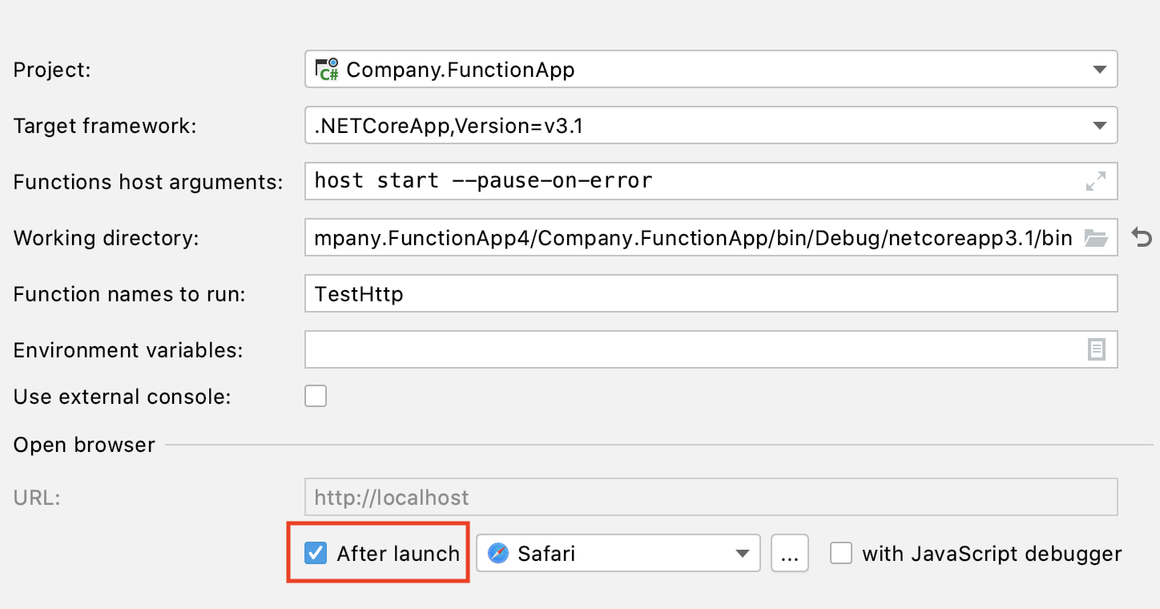
Task: Click the Environment variables input field
Action: (x=689, y=349)
